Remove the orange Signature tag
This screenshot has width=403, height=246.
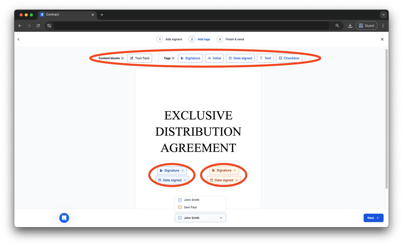tap(235, 170)
